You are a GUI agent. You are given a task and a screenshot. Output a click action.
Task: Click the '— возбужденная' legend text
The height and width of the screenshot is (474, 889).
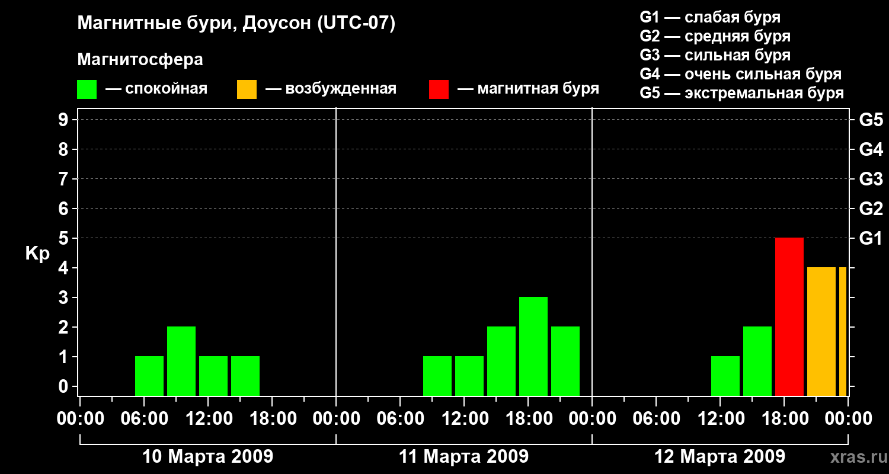coord(331,89)
